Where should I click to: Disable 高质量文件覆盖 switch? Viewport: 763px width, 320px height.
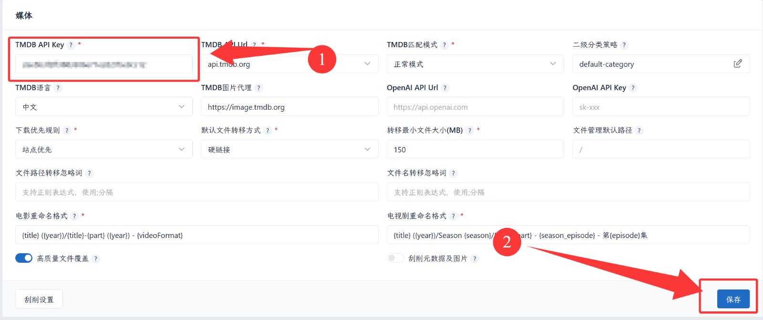(x=24, y=258)
